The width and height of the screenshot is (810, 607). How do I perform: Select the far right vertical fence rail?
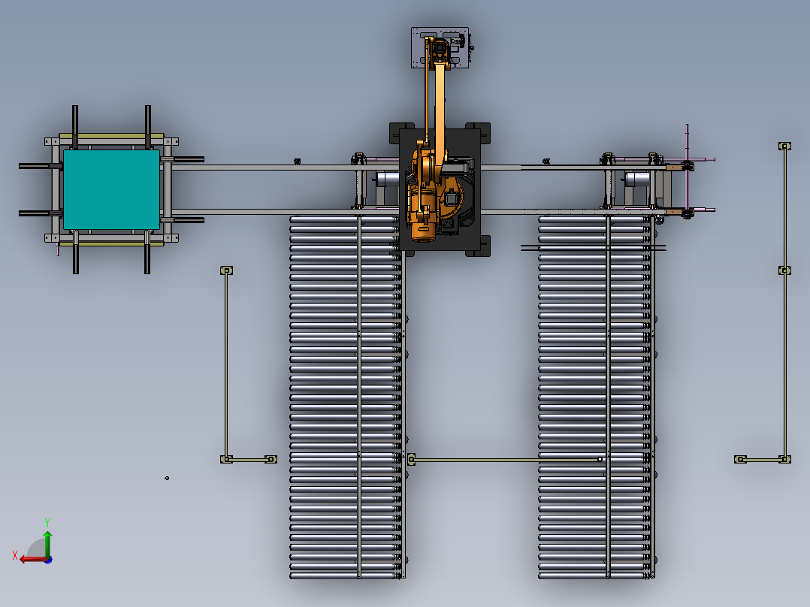[785, 302]
